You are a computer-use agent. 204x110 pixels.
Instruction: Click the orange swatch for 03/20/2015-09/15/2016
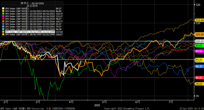pos(3,22)
